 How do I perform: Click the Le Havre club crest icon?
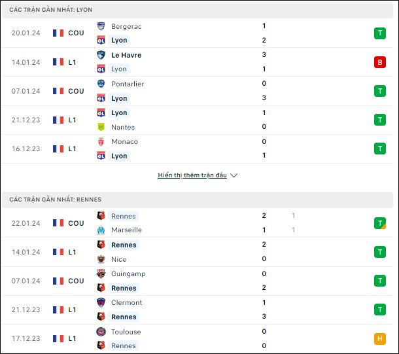pyautogui.click(x=101, y=55)
